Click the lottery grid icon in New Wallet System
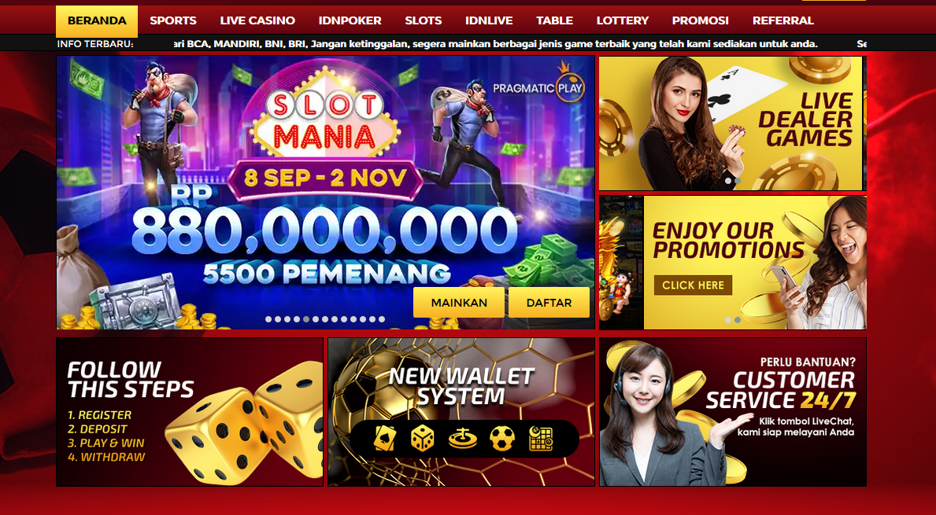Image resolution: width=936 pixels, height=515 pixels. [x=541, y=438]
